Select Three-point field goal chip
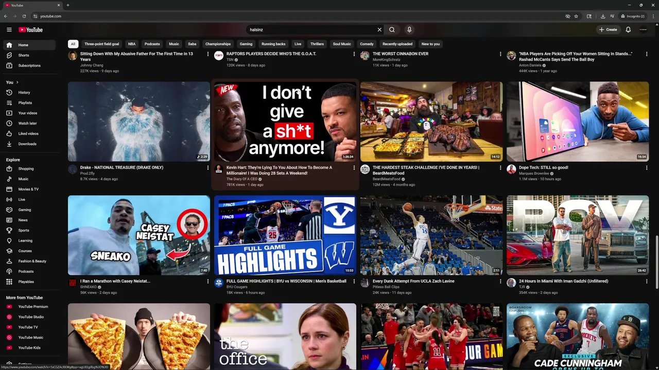This screenshot has width=659, height=370. 101,44
